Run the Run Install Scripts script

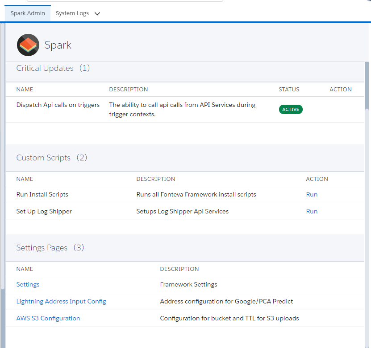click(x=312, y=194)
